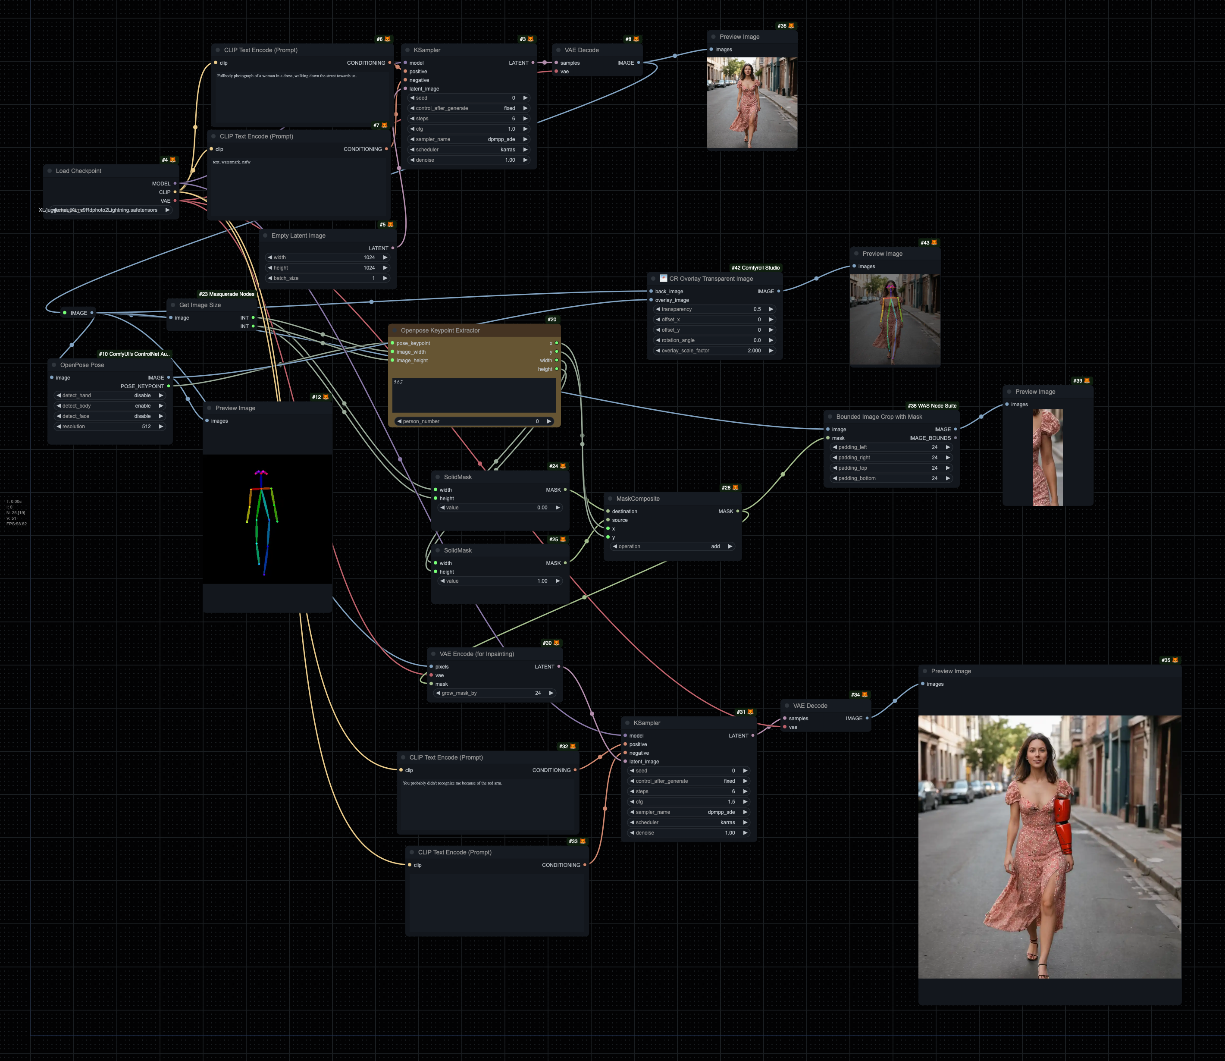The height and width of the screenshot is (1061, 1225).
Task: Increase Empty Latent Image width with right arrow
Action: (385, 257)
